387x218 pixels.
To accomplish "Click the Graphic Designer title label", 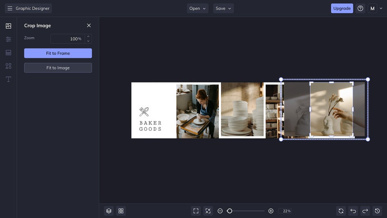I will [x=32, y=8].
